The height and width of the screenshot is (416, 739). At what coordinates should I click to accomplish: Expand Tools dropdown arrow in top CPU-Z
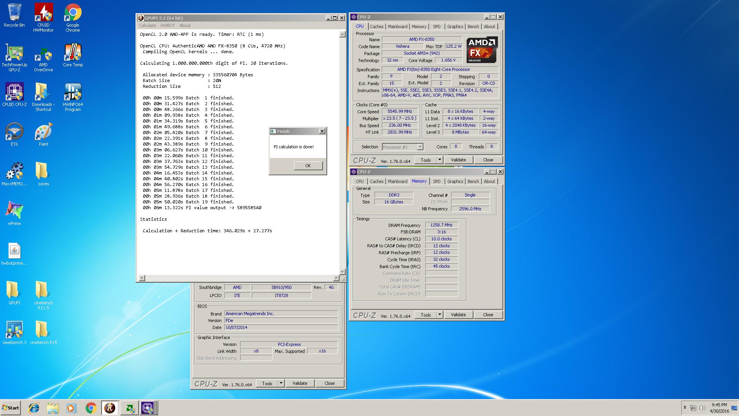(x=440, y=160)
